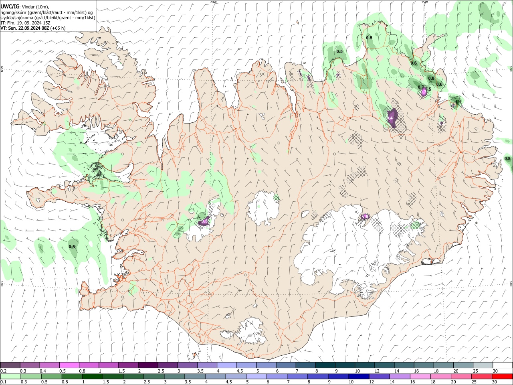
Task: Click the round white Hofsjökull glacier in central Iceland
Action: tap(263, 208)
